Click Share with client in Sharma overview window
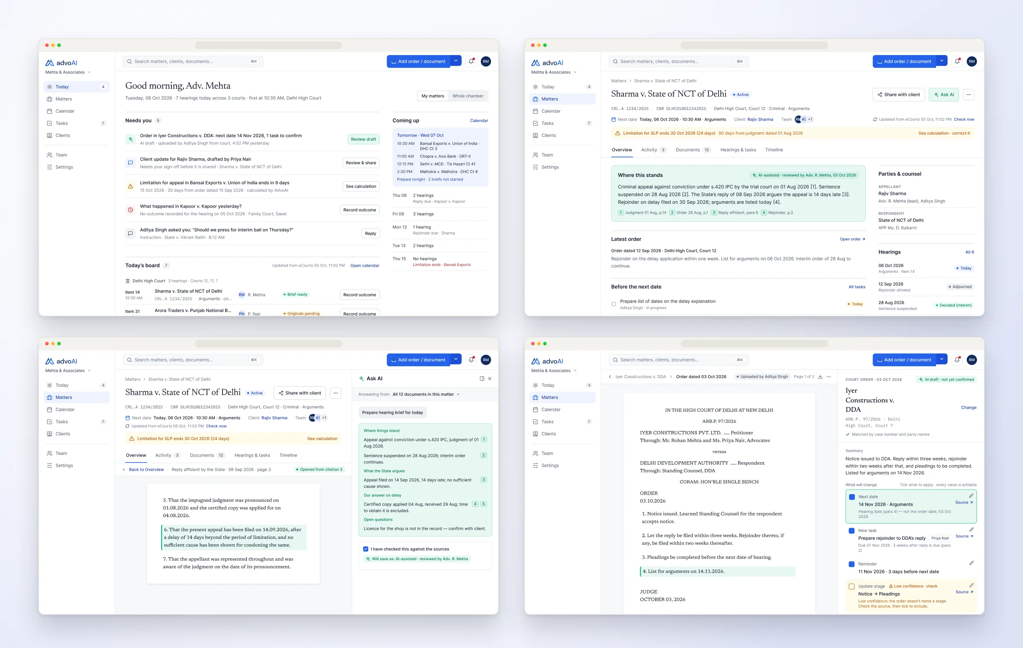 tap(899, 95)
